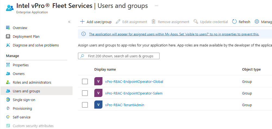Collapse the sidebar with double chevron
This screenshot has height=129, width=272.
(x=69, y=22)
